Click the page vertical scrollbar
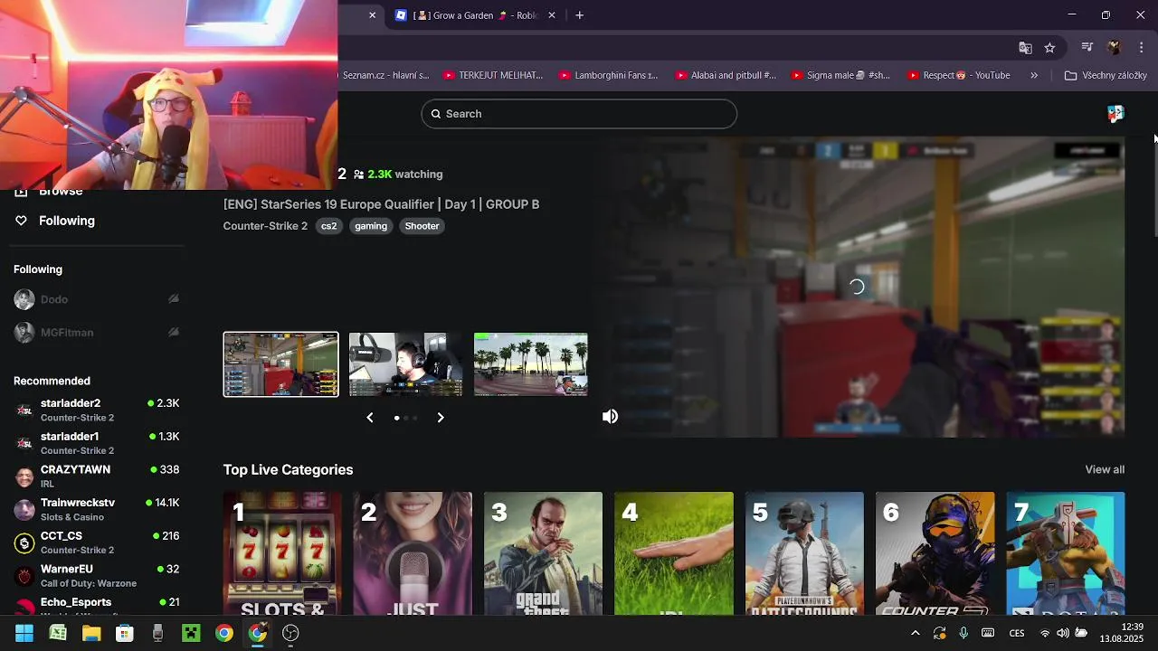The image size is (1158, 651). pyautogui.click(x=1154, y=187)
